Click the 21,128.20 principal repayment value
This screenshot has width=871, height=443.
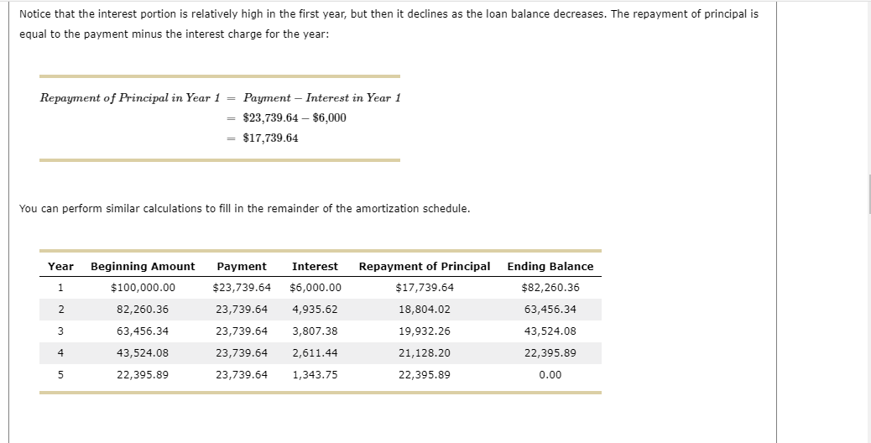tap(425, 353)
